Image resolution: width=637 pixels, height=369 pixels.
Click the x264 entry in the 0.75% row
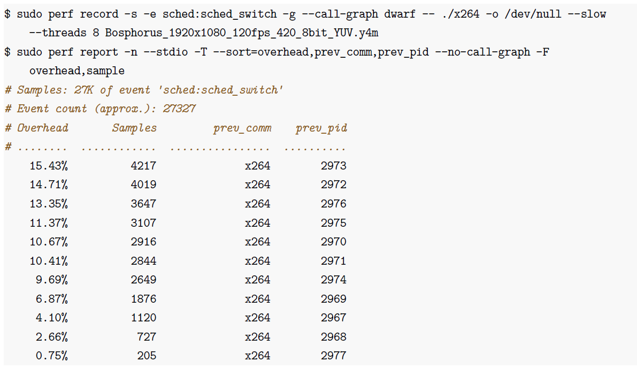pyautogui.click(x=257, y=356)
